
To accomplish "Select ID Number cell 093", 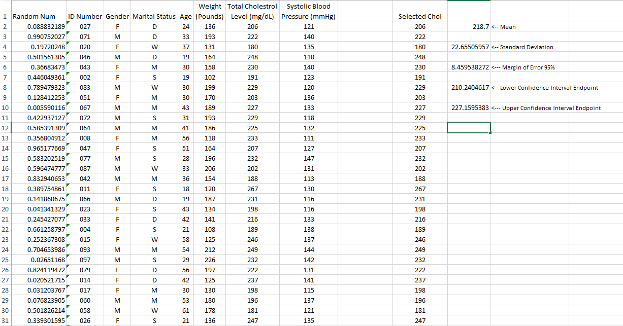I will (85, 249).
